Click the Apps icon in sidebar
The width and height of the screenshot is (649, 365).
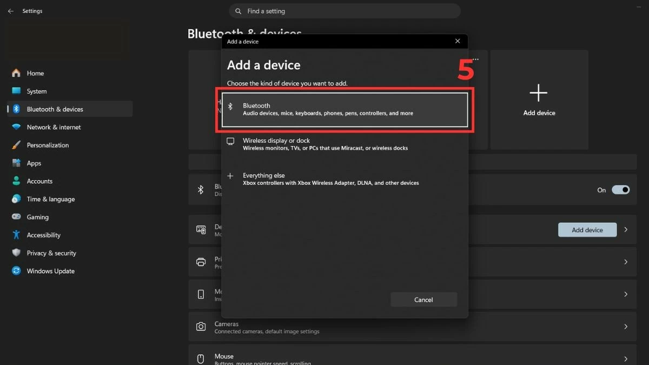[x=16, y=163]
